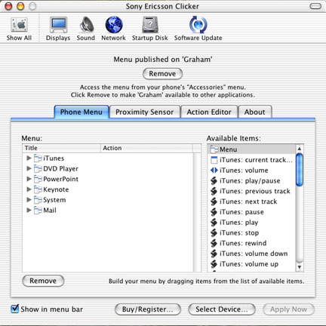The width and height of the screenshot is (326, 326).
Task: Click the Buy/Register... button
Action: [148, 309]
